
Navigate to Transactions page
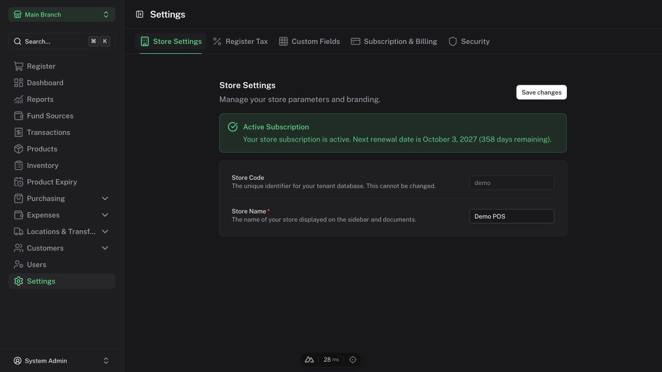tap(62, 132)
